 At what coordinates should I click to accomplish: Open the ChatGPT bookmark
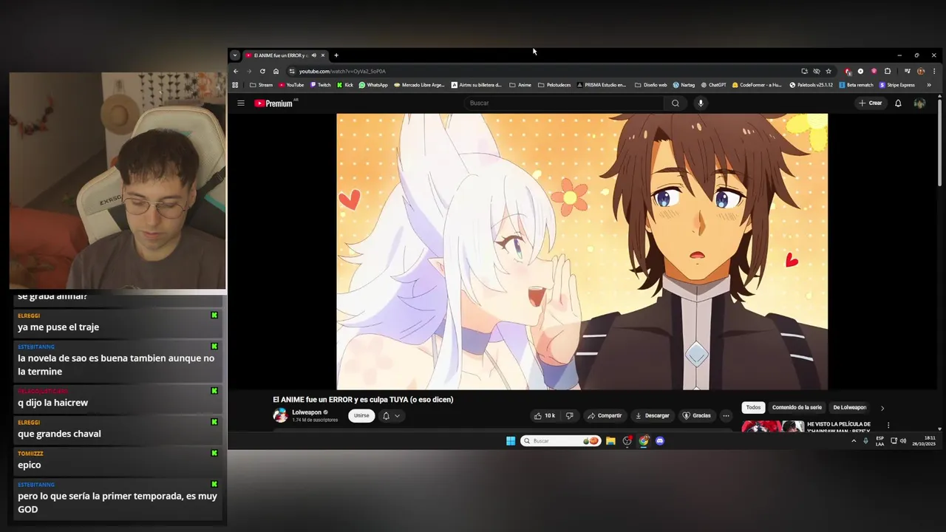click(713, 85)
